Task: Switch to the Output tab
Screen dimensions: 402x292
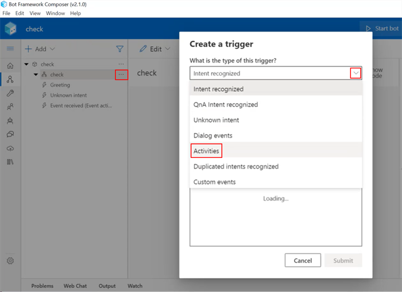Action: pos(107,286)
